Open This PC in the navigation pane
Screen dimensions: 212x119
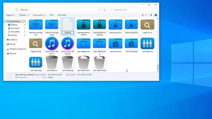point(13,44)
